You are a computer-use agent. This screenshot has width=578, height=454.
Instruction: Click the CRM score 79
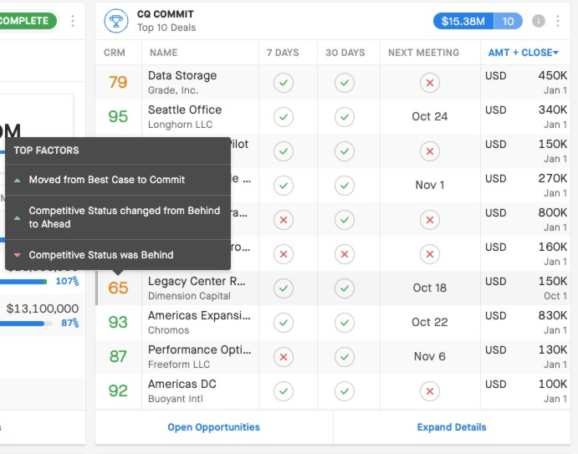pyautogui.click(x=118, y=82)
